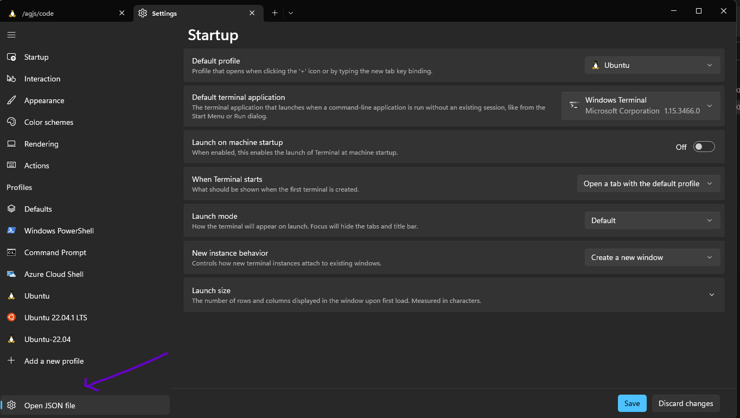This screenshot has height=418, width=740.
Task: Open the Startup settings page
Action: tap(85, 57)
